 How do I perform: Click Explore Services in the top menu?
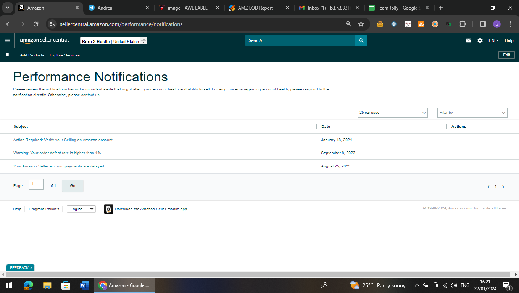tap(64, 55)
